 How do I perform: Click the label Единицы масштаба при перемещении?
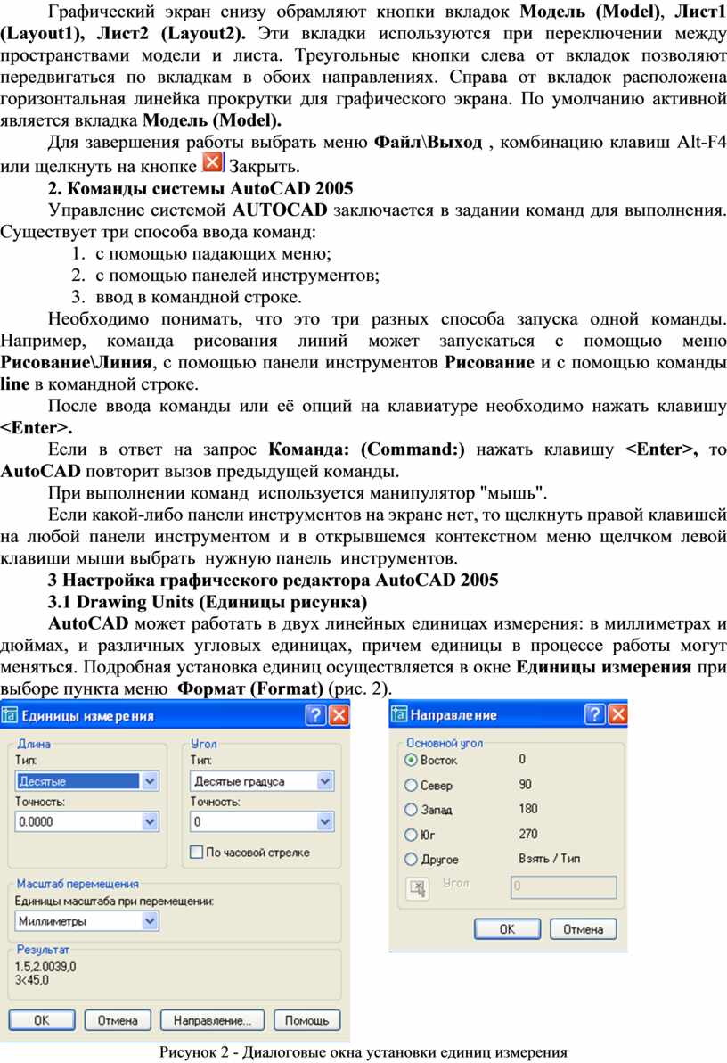[x=114, y=901]
